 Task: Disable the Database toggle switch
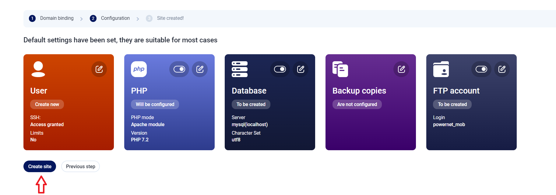[x=280, y=69]
